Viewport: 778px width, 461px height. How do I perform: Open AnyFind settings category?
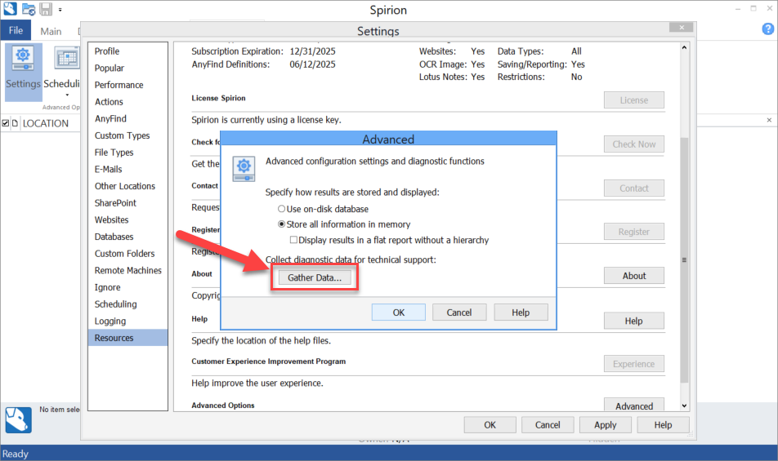click(x=127, y=118)
